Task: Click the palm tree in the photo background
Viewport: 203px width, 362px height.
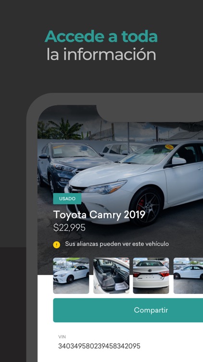Action: click(x=65, y=129)
